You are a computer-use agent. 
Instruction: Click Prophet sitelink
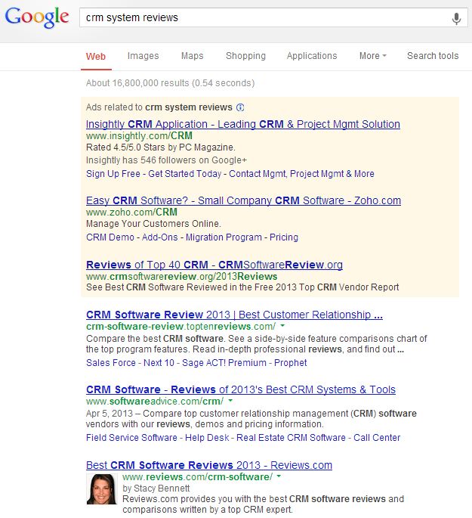click(290, 363)
